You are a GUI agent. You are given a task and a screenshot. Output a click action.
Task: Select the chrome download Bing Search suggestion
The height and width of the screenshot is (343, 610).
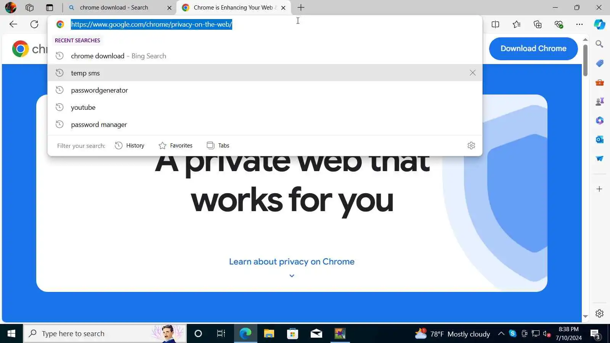[265, 56]
